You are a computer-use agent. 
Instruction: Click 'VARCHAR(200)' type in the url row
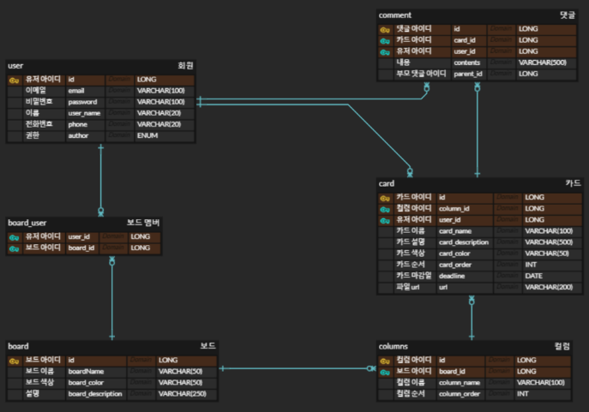tap(549, 288)
